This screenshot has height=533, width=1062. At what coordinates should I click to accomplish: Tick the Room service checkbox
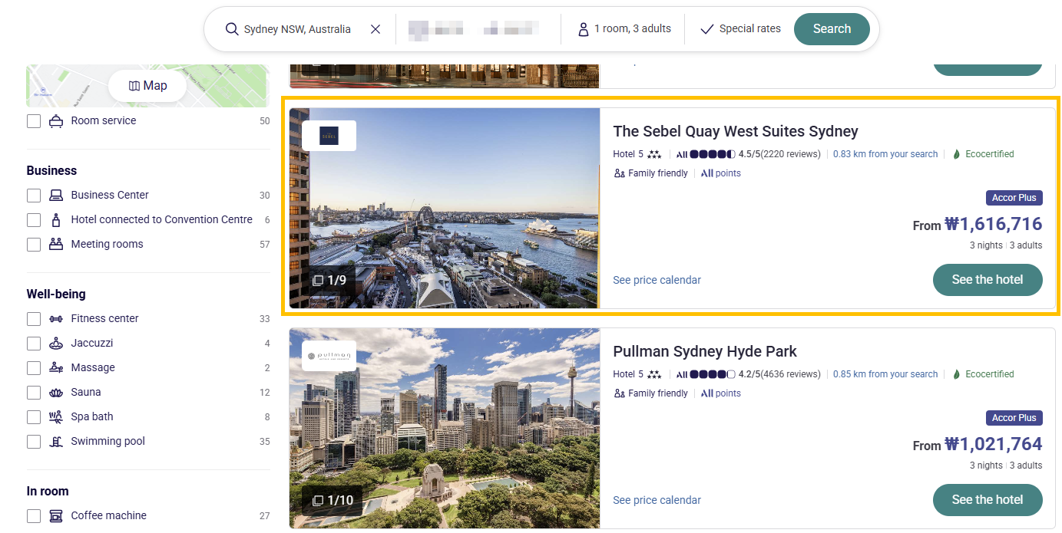pos(34,121)
